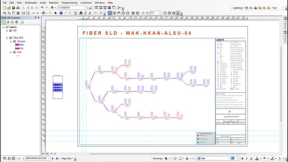Viewport: 288px width, 162px height.
Task: Open the Edit menu
Action: click(12, 3)
